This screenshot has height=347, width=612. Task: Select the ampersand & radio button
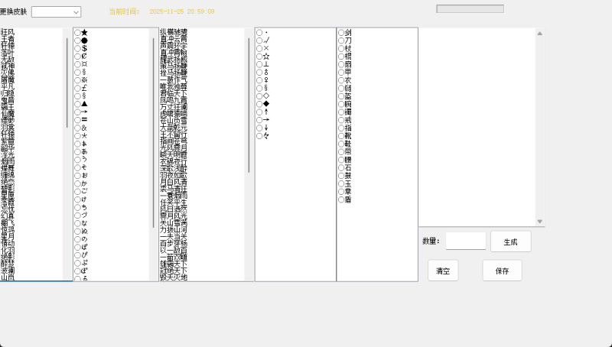[x=78, y=128]
